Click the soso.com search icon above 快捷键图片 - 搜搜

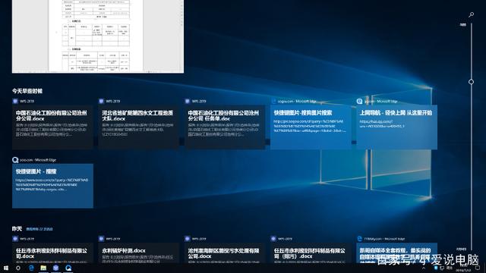point(15,160)
